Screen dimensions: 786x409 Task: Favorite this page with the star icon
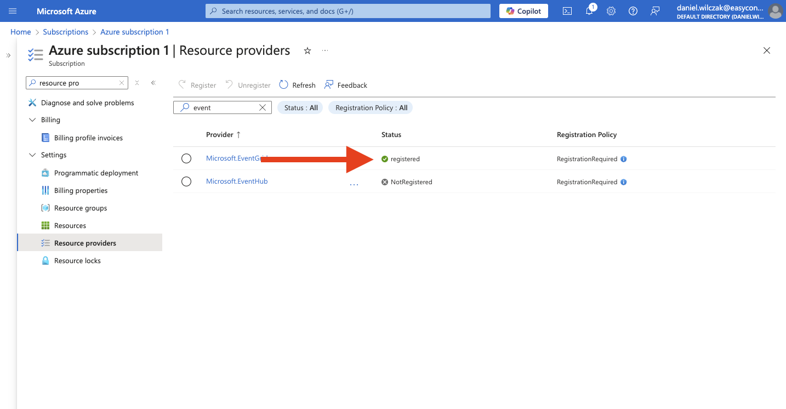click(307, 50)
